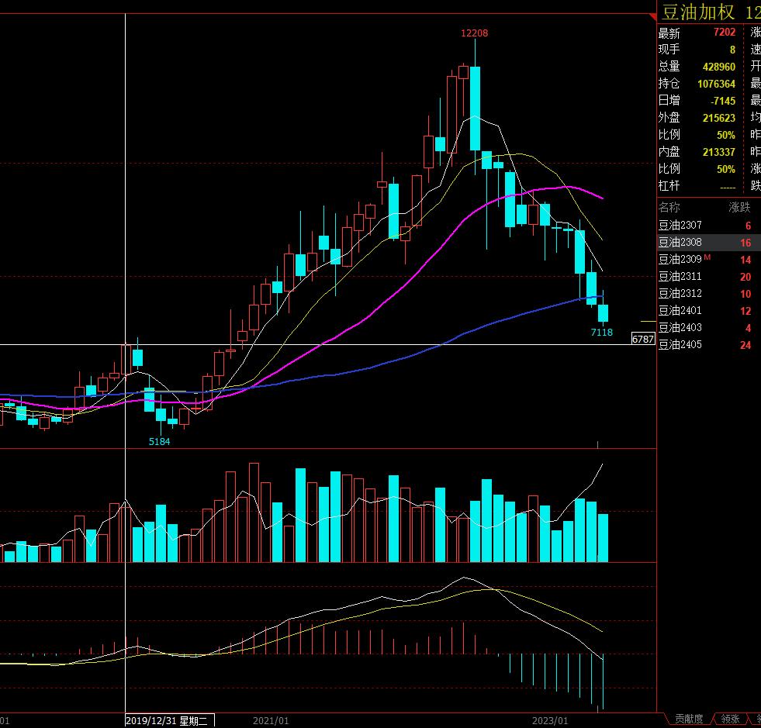Select the 豆油2308 contract row
This screenshot has height=728, width=761.
pyautogui.click(x=680, y=243)
